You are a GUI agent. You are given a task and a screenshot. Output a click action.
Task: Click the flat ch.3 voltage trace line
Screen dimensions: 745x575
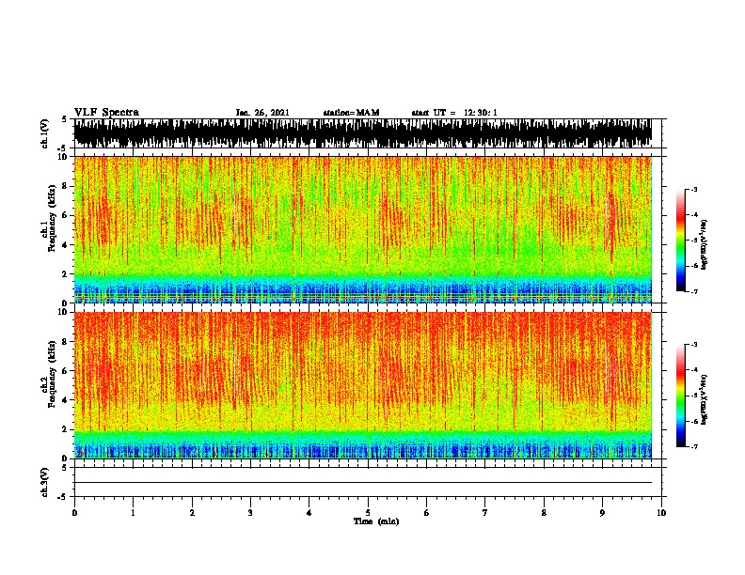362,483
